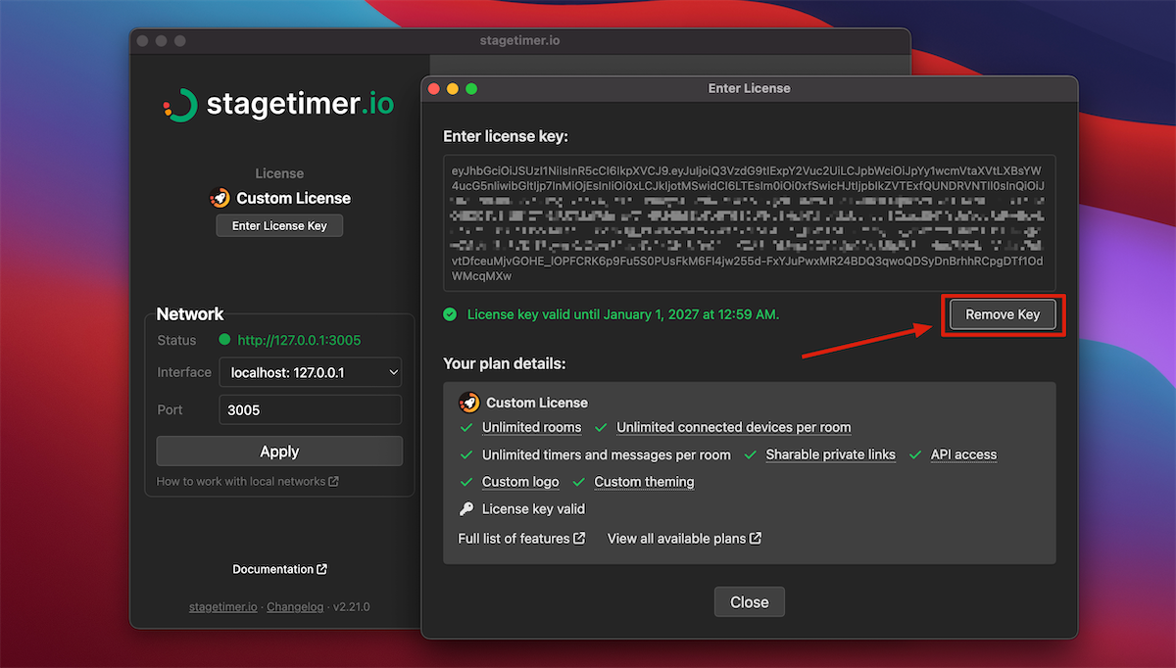Screen dimensions: 1176x668
Task: Open the Interface dropdown showing localhost: 127.0.0.1
Action: click(x=310, y=372)
